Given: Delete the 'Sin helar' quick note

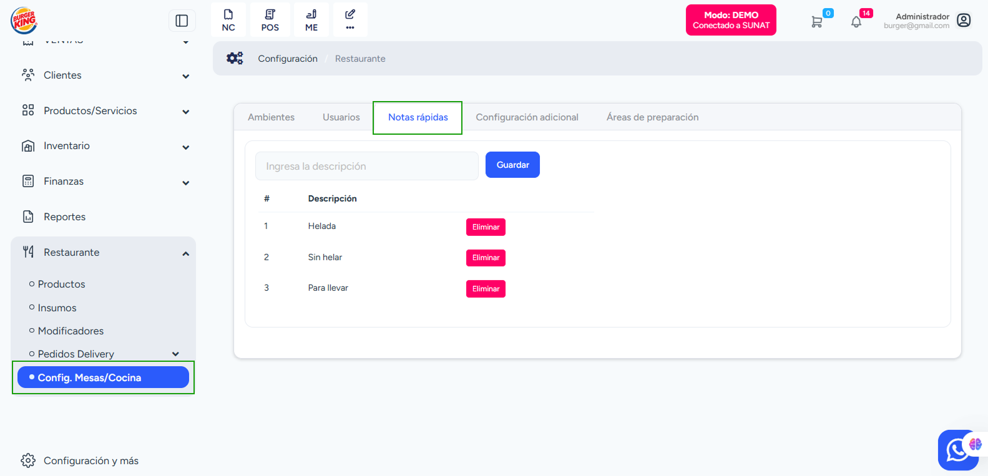Looking at the screenshot, I should [x=486, y=258].
